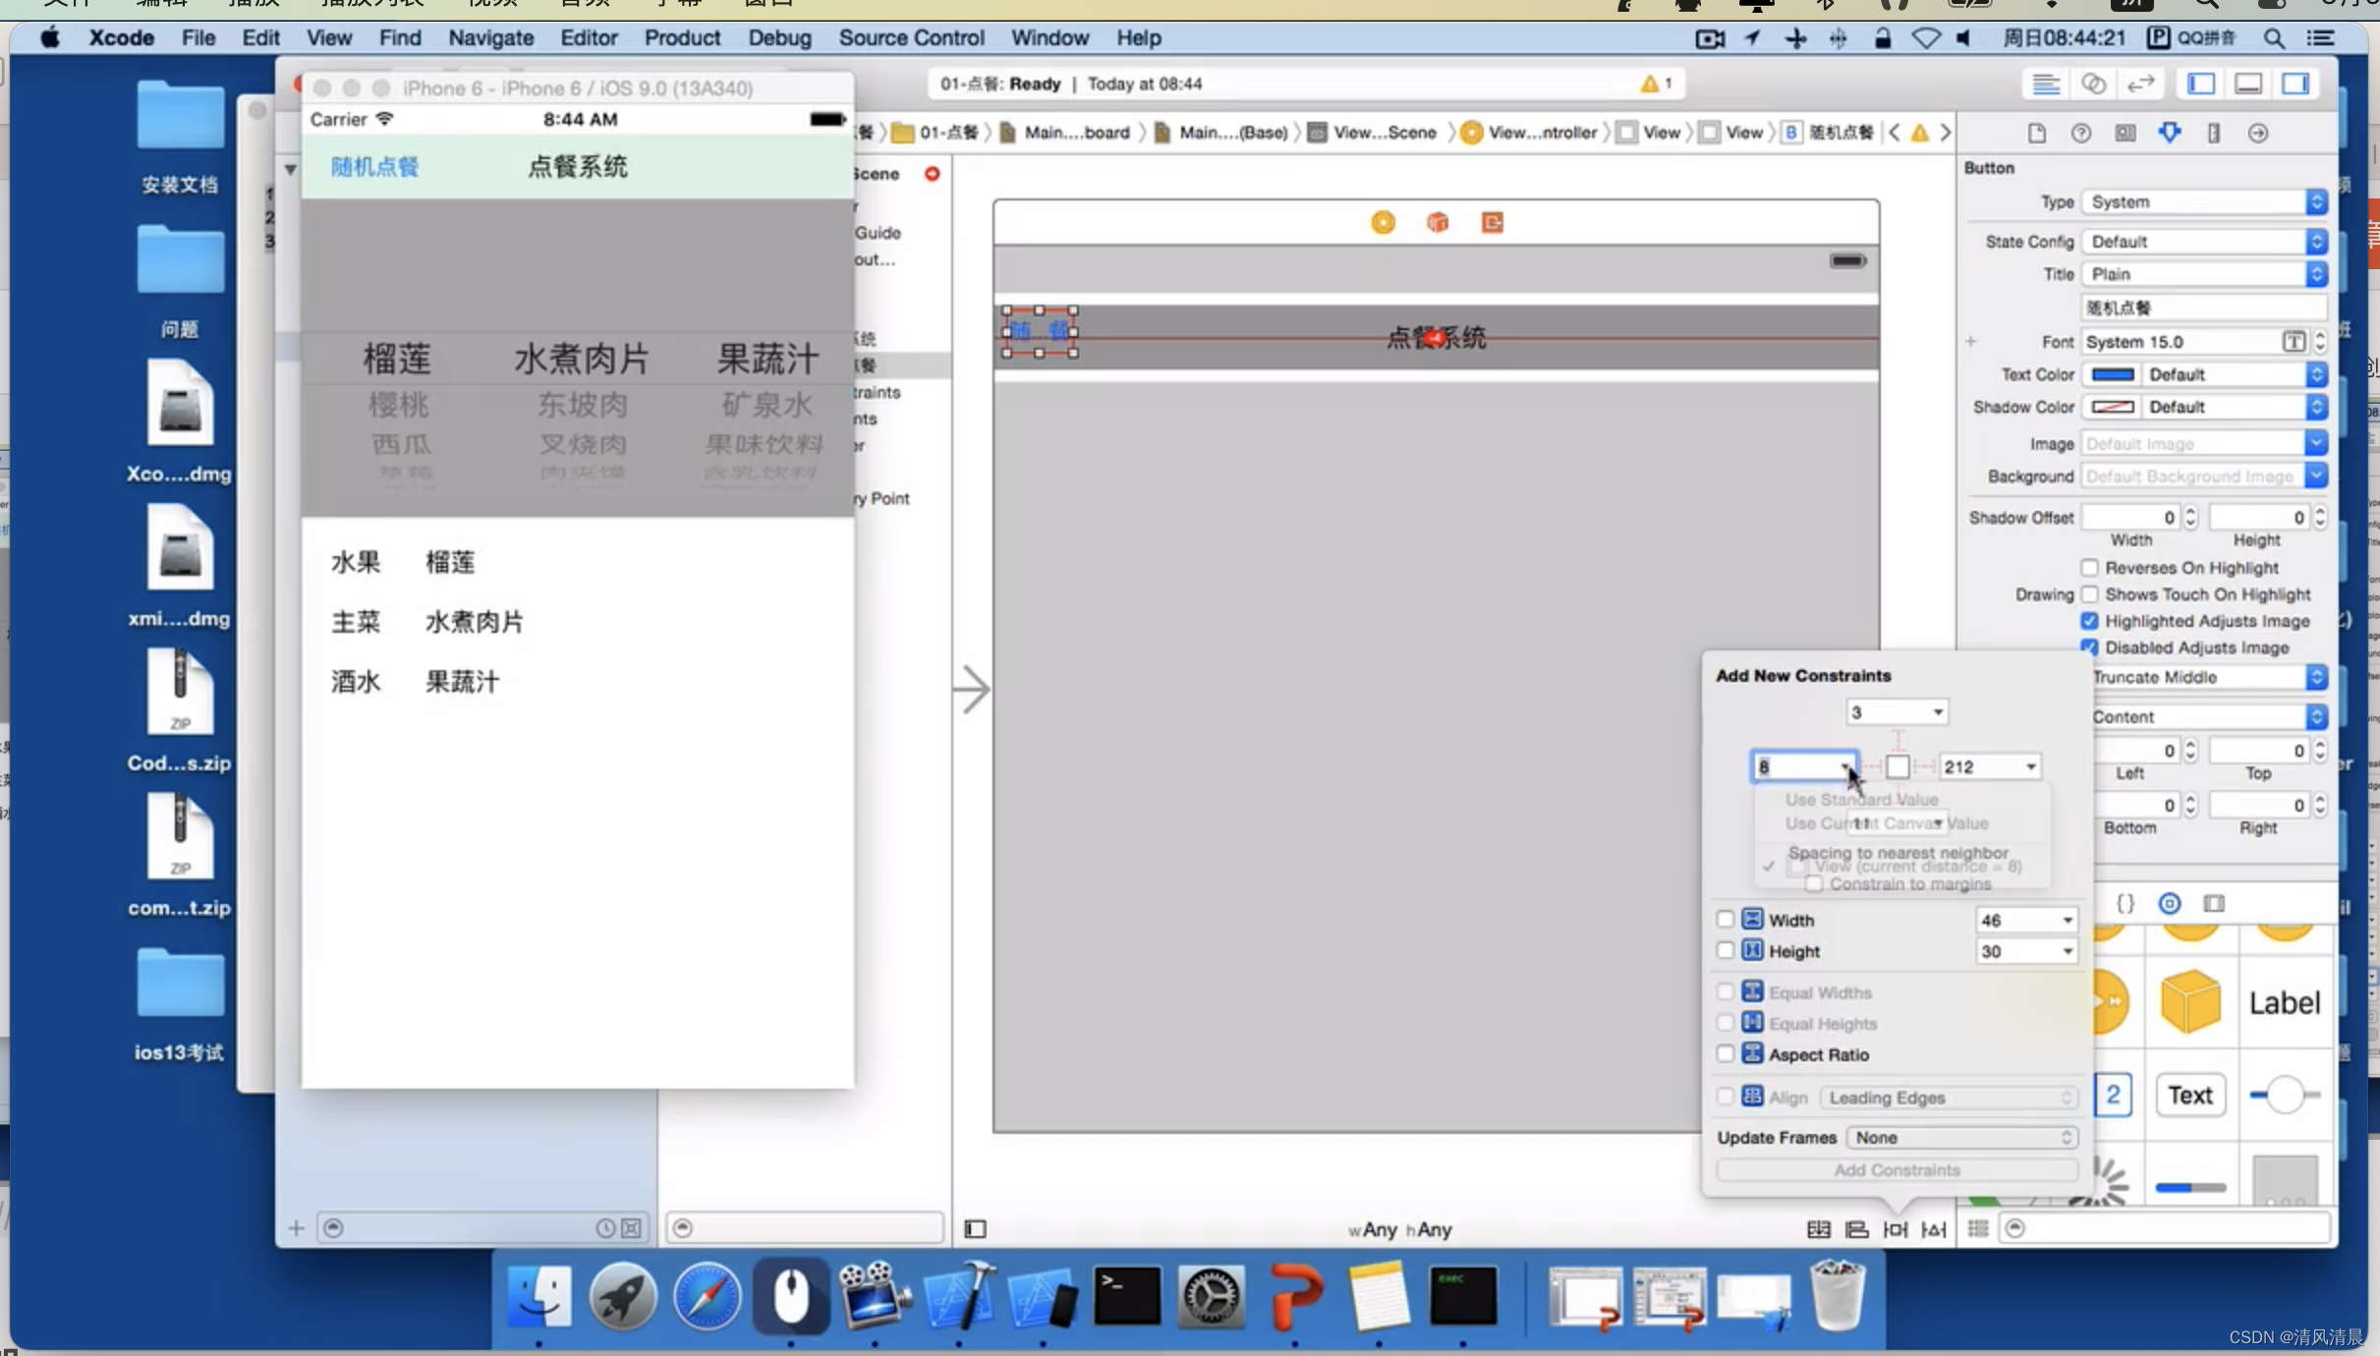Click the button title text field
The image size is (2380, 1356).
point(2204,308)
